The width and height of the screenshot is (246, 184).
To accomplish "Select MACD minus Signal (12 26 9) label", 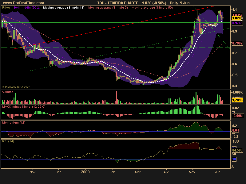I will (24, 107).
